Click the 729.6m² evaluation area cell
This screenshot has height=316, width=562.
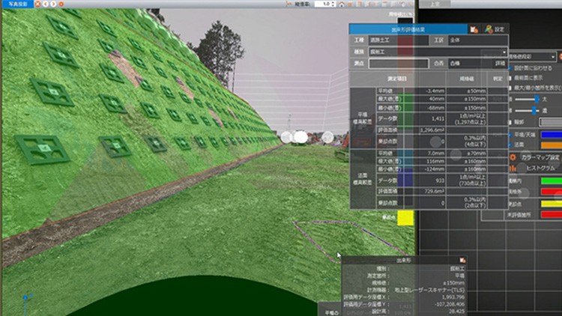click(425, 192)
